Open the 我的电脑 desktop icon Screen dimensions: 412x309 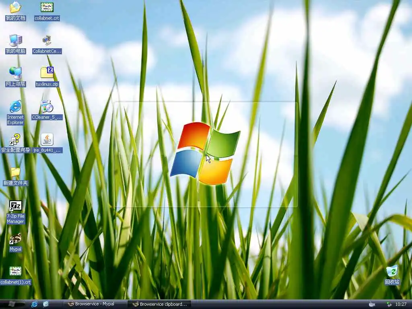pyautogui.click(x=15, y=43)
